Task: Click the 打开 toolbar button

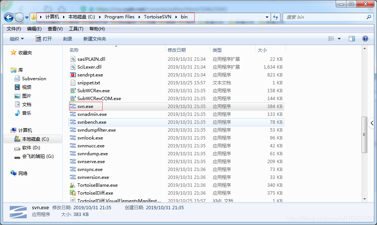Action: (44, 39)
